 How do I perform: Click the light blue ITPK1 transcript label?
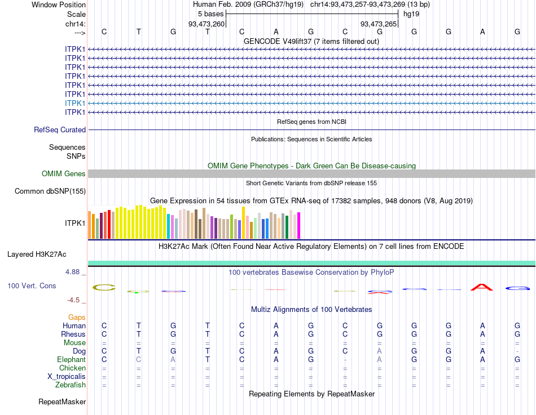(75, 103)
